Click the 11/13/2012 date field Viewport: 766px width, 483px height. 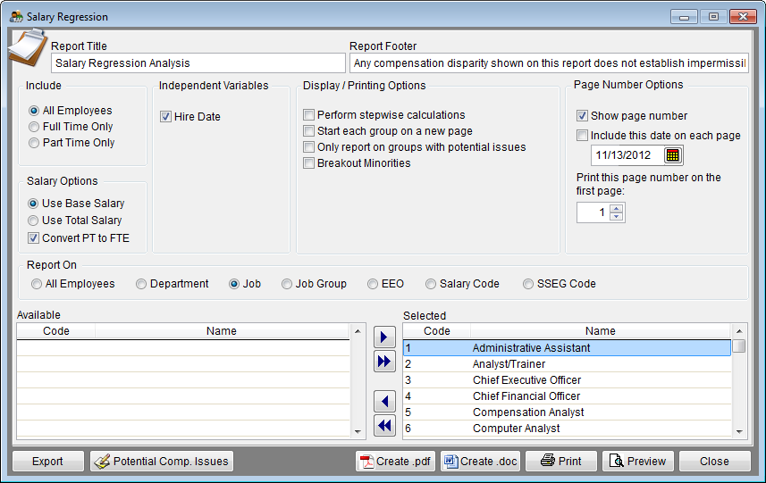pos(627,155)
